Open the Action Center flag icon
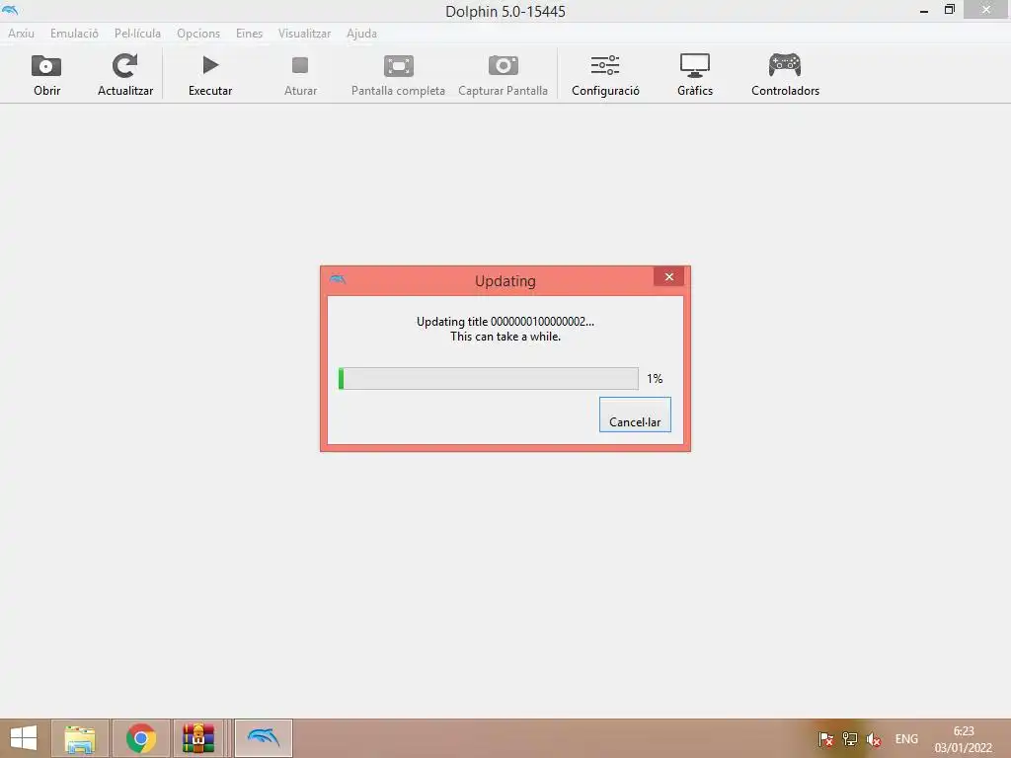 click(x=825, y=739)
